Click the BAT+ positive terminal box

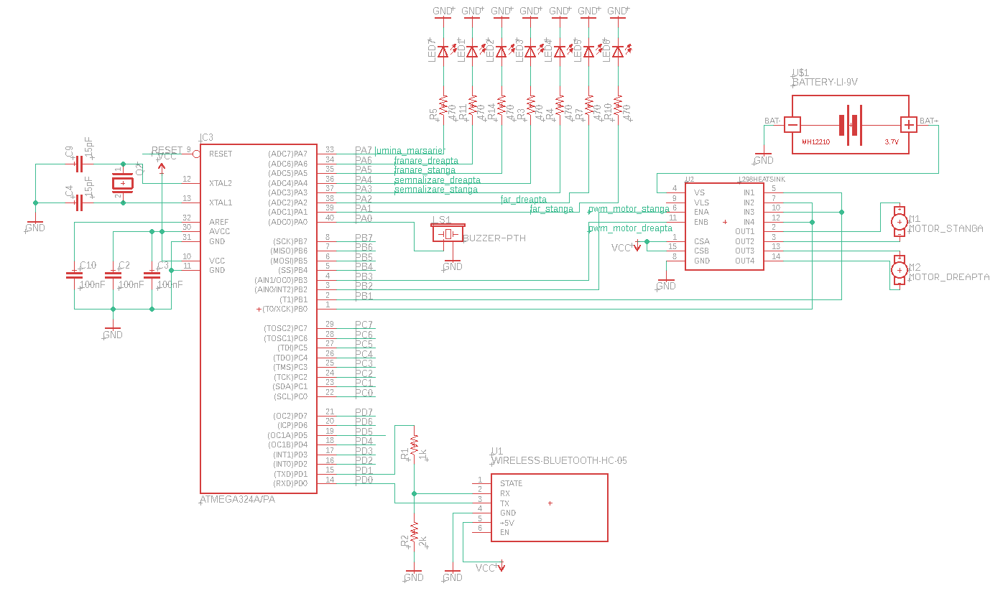[x=909, y=125]
